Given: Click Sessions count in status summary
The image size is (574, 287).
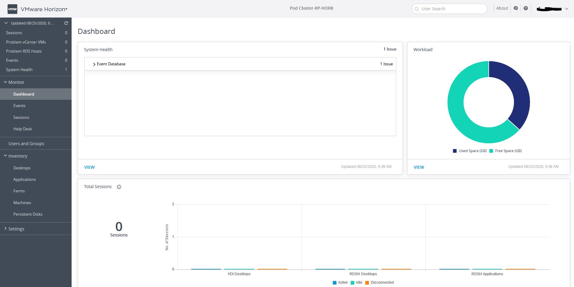Looking at the screenshot, I should pyautogui.click(x=36, y=33).
